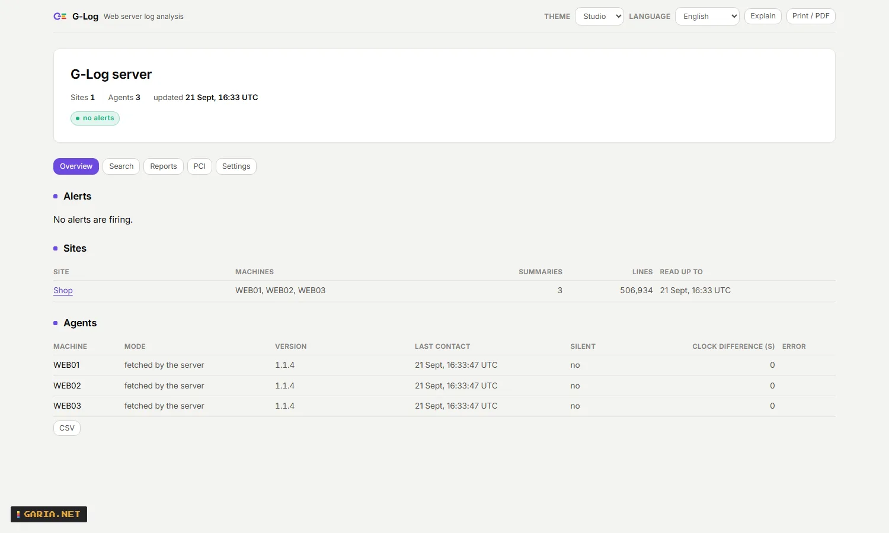889x533 pixels.
Task: Click the SILENT column header
Action: pyautogui.click(x=583, y=346)
